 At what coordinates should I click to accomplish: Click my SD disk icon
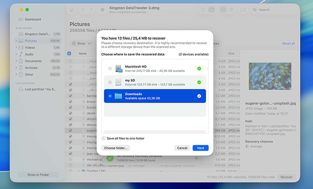[x=118, y=82]
